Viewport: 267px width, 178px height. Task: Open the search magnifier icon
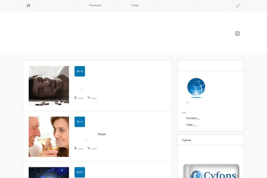pos(238,5)
